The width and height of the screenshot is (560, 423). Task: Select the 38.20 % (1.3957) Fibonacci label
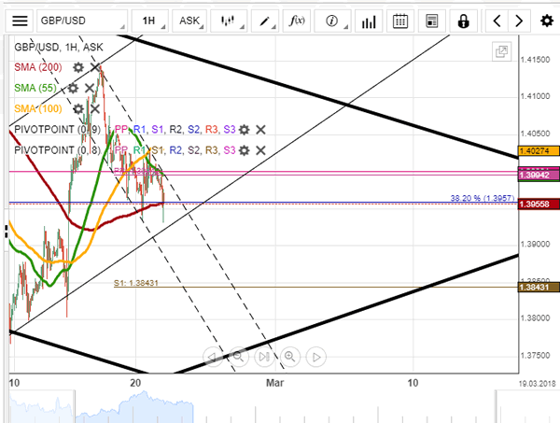[483, 198]
